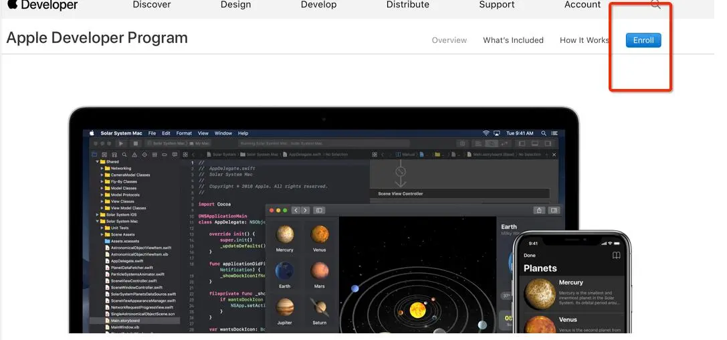Viewport: 727px width, 340px height.
Task: Select AppDelegate.swift in the file navigator
Action: 124,261
